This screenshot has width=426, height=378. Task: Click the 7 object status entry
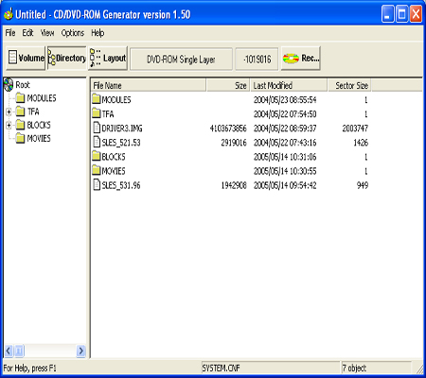tap(354, 368)
